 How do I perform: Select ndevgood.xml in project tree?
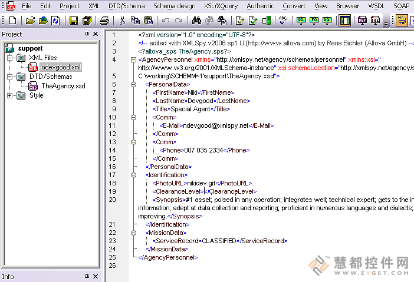click(61, 67)
